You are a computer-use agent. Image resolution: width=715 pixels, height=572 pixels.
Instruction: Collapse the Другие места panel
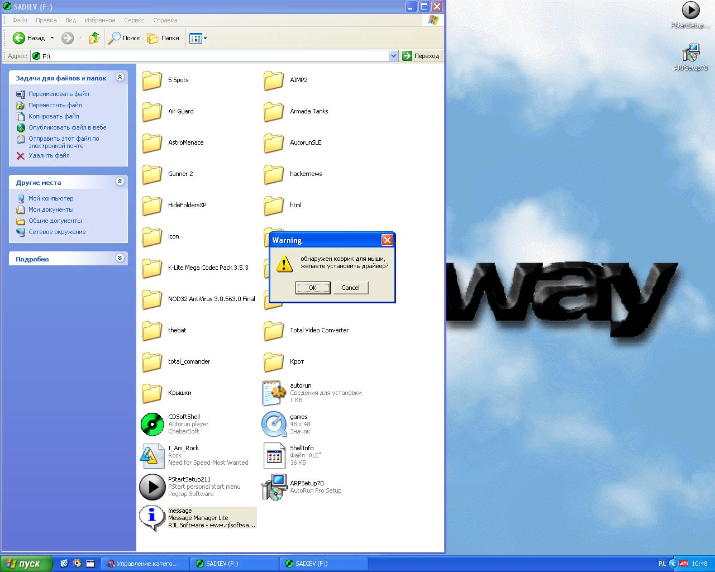[120, 182]
